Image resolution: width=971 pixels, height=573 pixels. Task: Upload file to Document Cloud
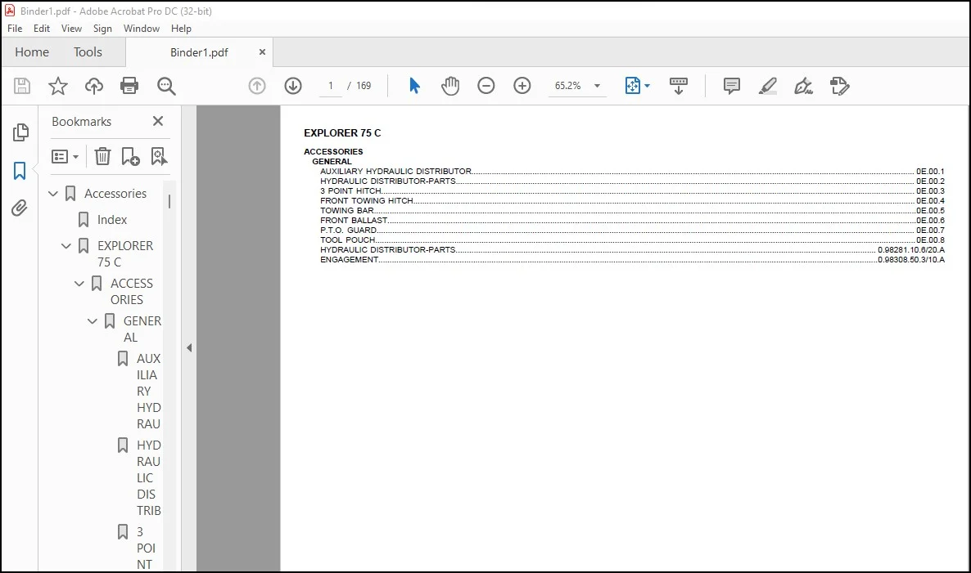[x=94, y=86]
